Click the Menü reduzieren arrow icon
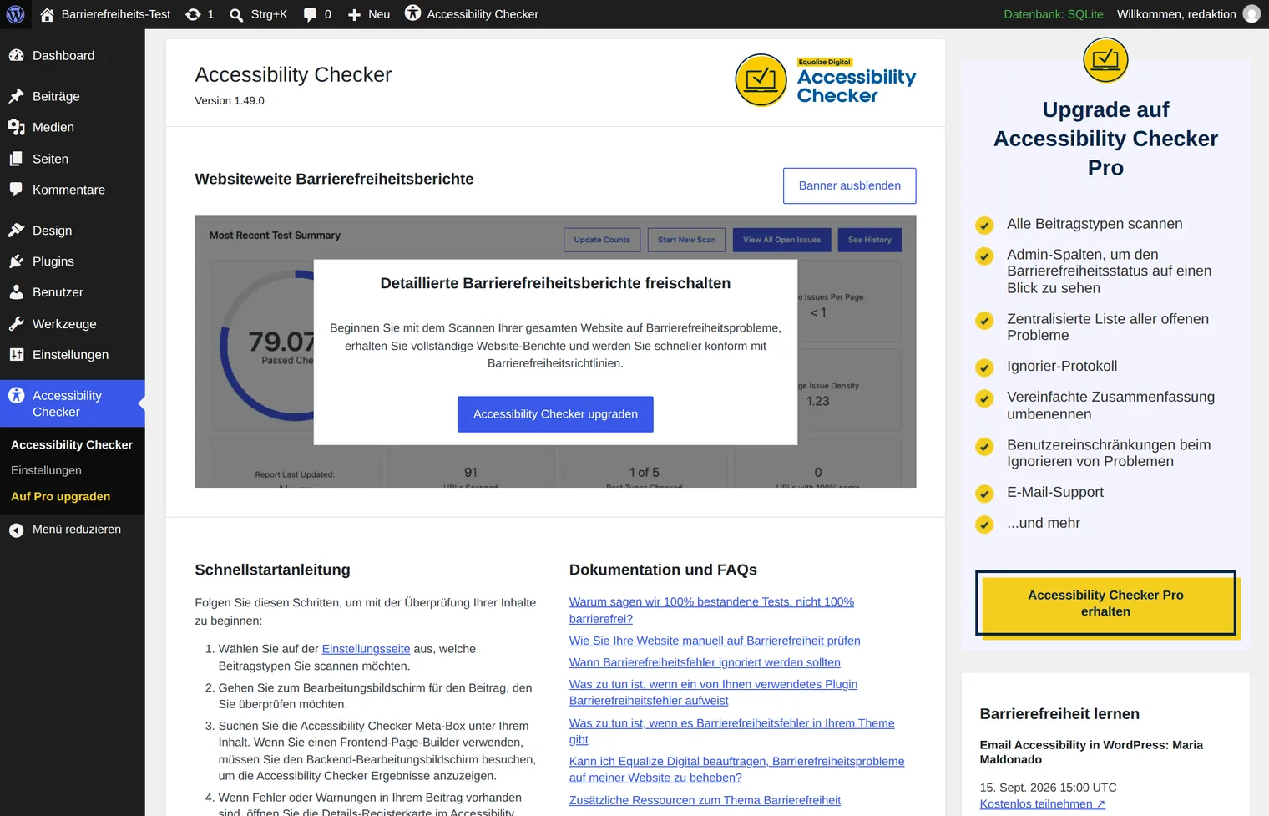This screenshot has height=816, width=1269. pyautogui.click(x=16, y=530)
